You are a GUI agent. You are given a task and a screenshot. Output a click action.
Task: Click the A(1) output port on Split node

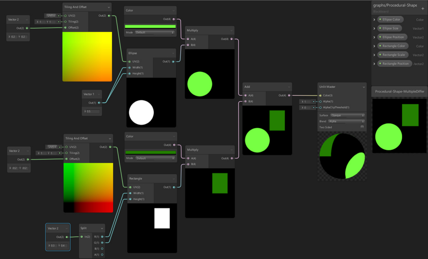click(x=102, y=255)
